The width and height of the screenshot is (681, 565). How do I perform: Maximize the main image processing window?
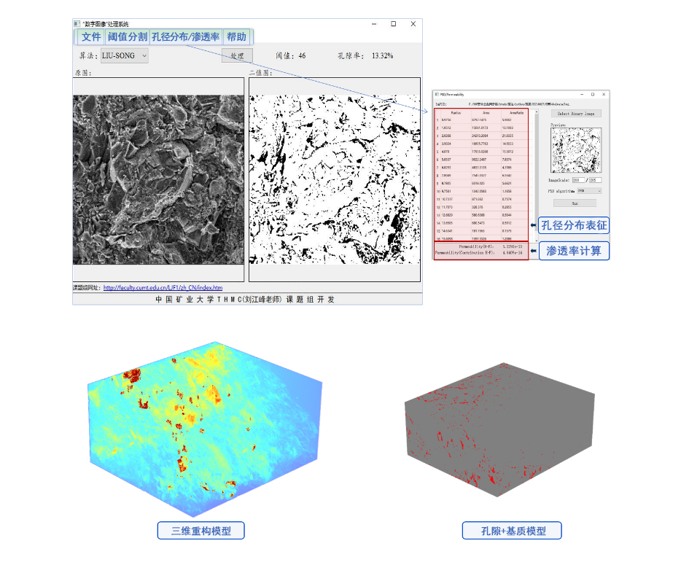[x=394, y=24]
